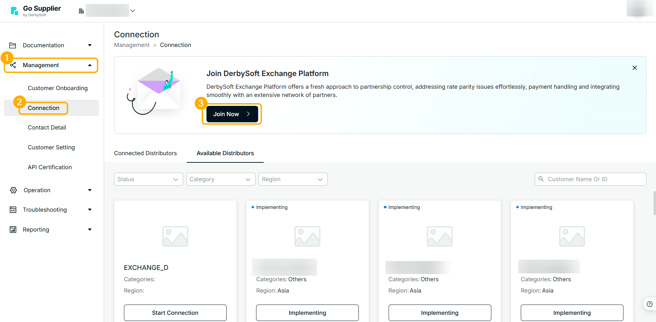656x322 pixels.
Task: Expand the Operation menu arrow
Action: (90, 190)
